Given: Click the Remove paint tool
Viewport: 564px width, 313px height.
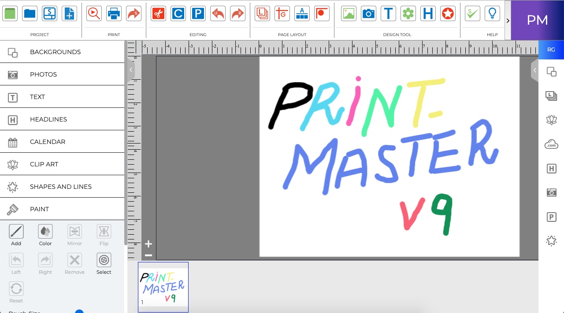Looking at the screenshot, I should tap(74, 264).
